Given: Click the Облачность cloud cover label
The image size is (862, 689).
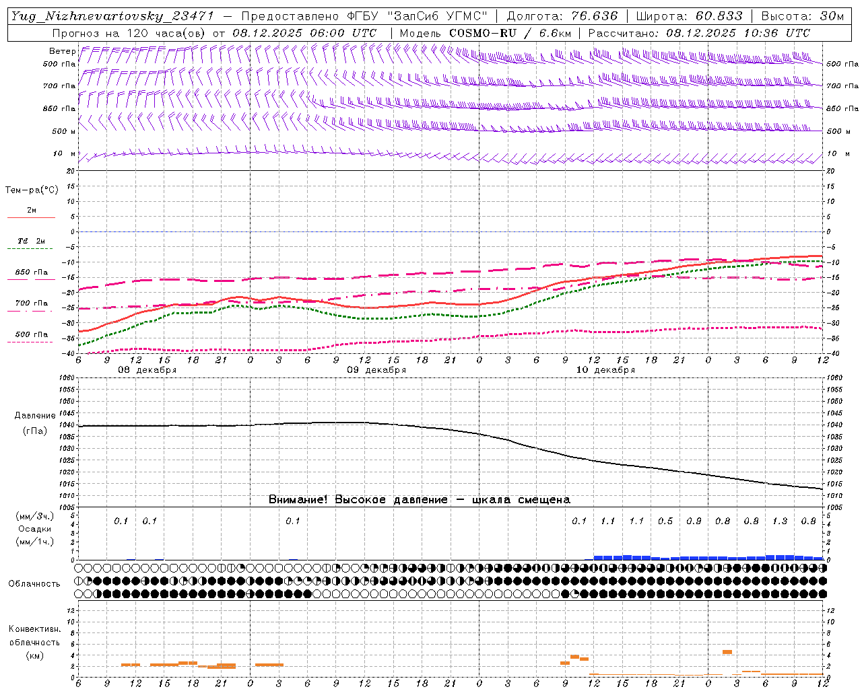Looking at the screenshot, I should [34, 584].
